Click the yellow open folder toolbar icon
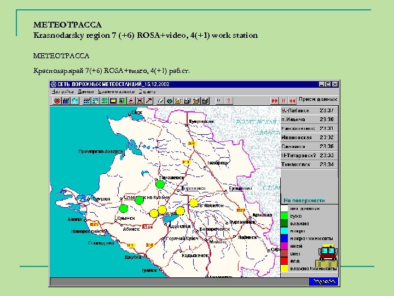The image size is (394, 296). (x=178, y=101)
